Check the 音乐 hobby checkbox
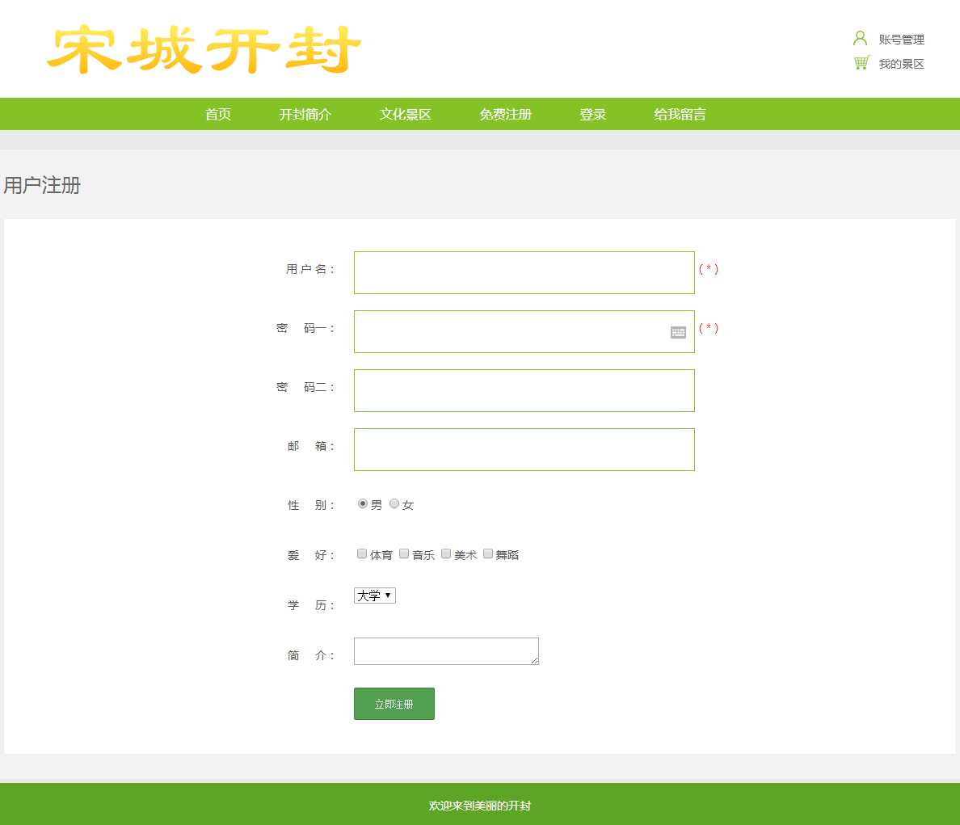This screenshot has width=960, height=825. [x=404, y=554]
